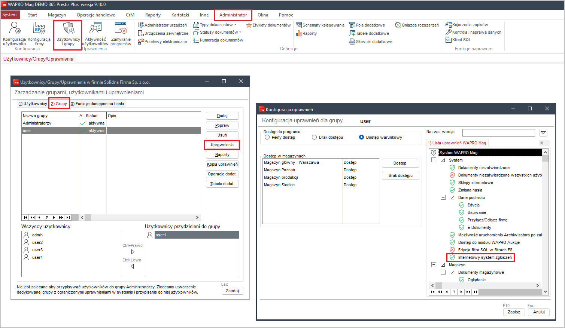Image resolution: width=565 pixels, height=328 pixels.
Task: Launch Klient SQL tool
Action: (458, 40)
